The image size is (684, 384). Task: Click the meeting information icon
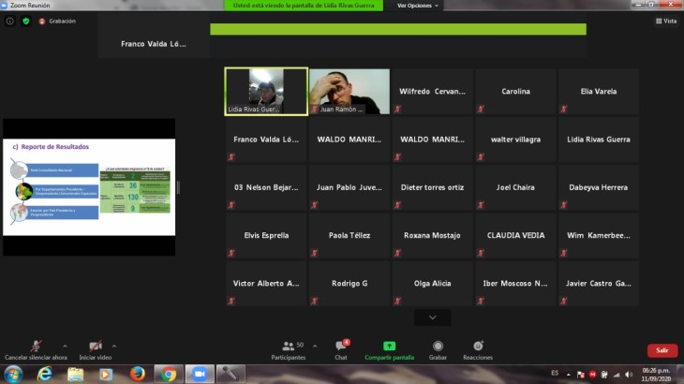[x=10, y=21]
